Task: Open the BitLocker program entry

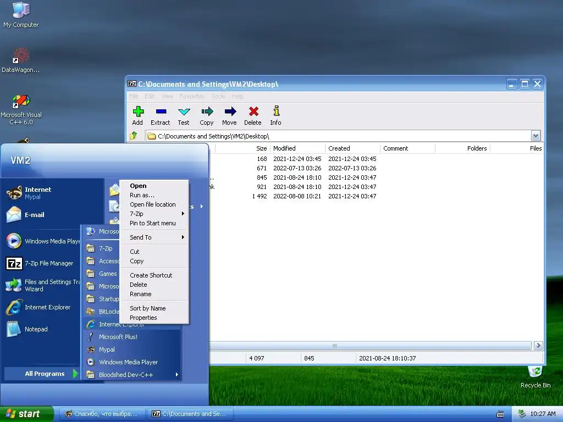Action: pyautogui.click(x=102, y=311)
